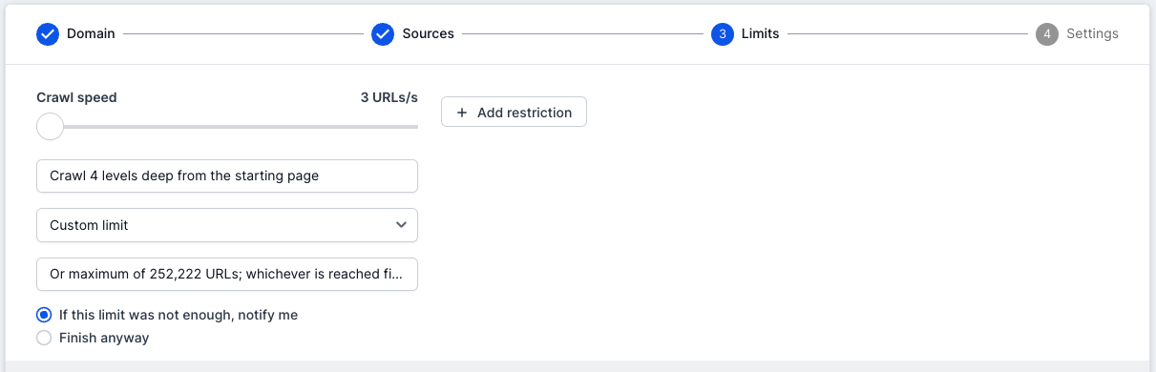Click the plus icon beside Add restriction
1156x372 pixels.
coord(462,113)
